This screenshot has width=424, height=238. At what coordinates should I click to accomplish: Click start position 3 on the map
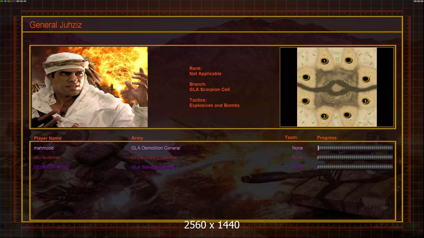365,101
